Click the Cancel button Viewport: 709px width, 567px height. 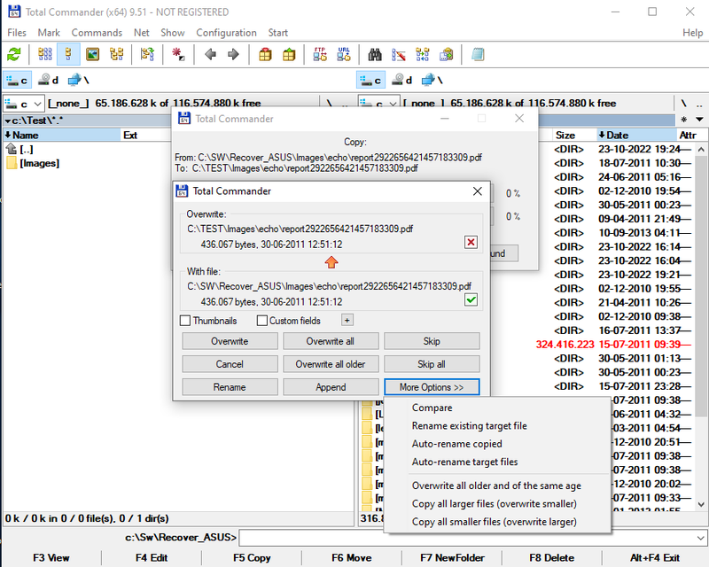[x=230, y=364]
